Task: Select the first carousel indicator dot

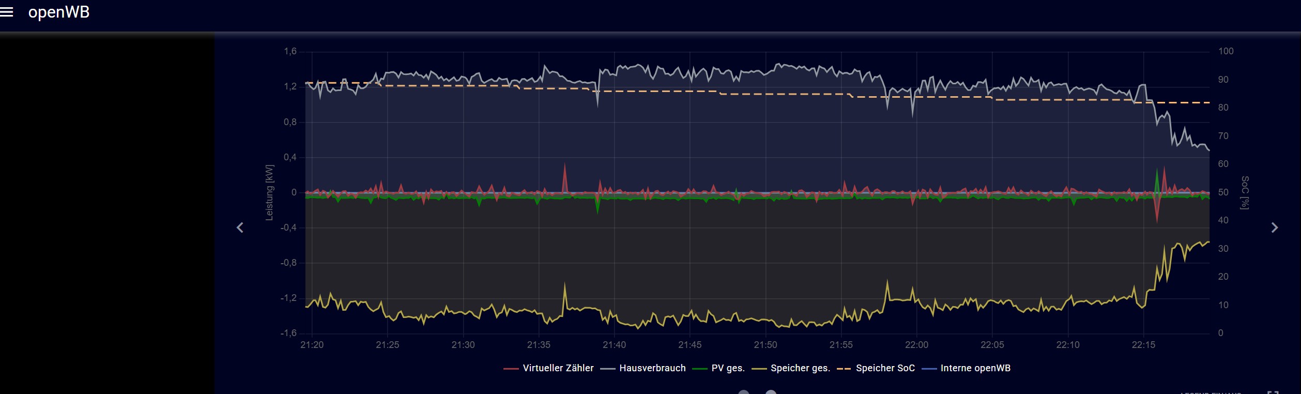Action: tap(744, 392)
